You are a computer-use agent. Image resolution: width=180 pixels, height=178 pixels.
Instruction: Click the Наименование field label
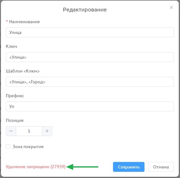24,22
